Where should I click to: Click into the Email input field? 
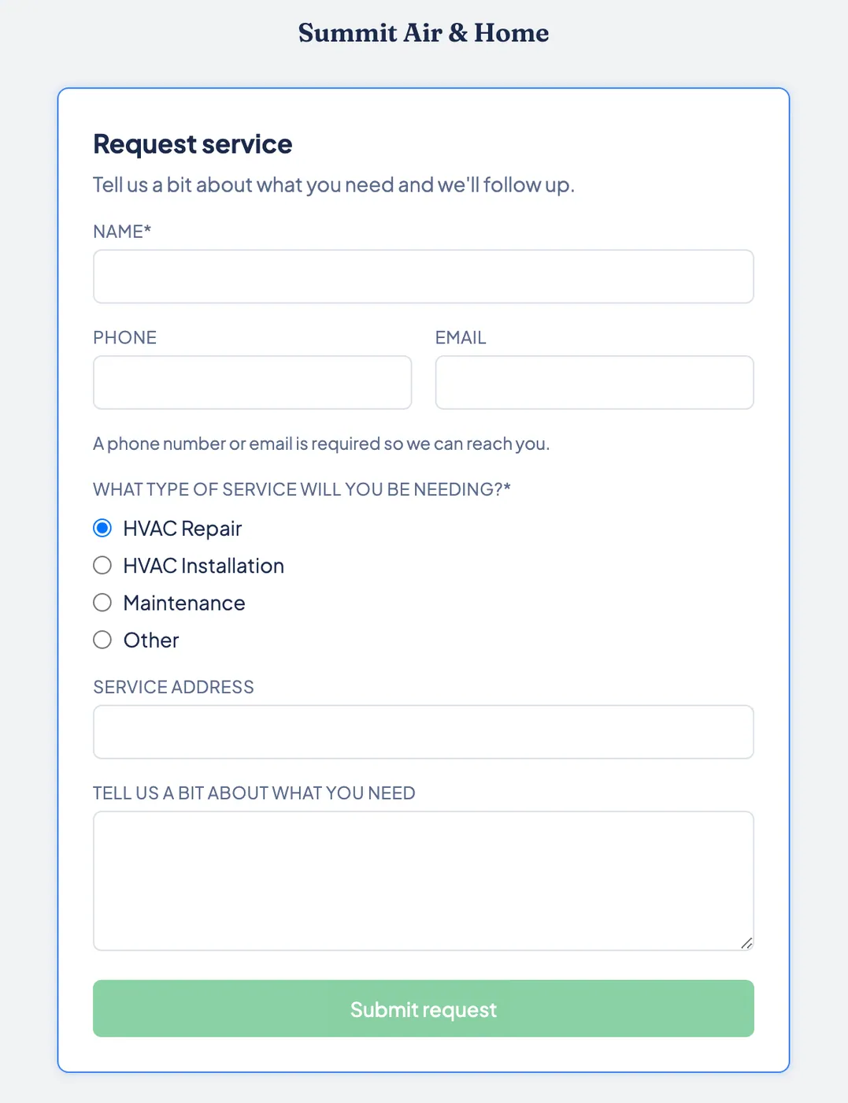[x=594, y=382]
